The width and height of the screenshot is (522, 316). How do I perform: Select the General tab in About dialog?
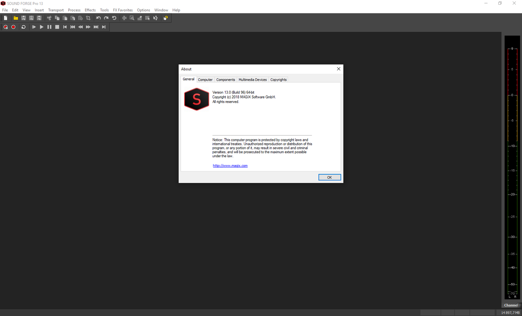pyautogui.click(x=188, y=79)
